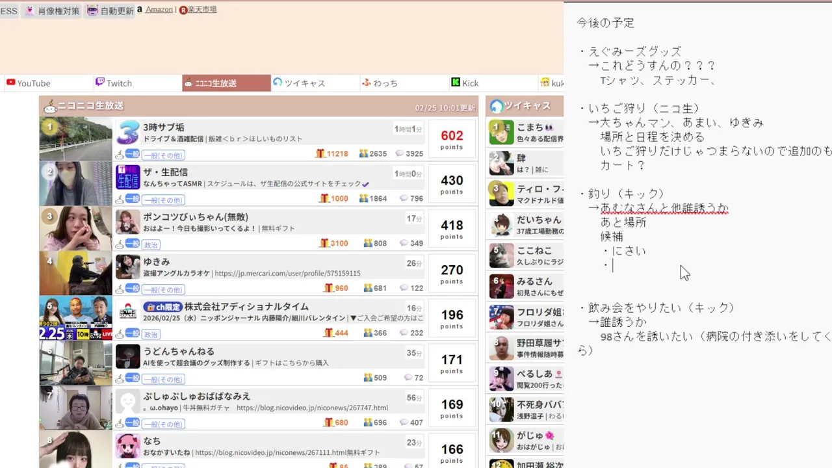832x468 pixels.
Task: Click ・飲み会をやりたい(キック) line in notes
Action: (x=657, y=308)
